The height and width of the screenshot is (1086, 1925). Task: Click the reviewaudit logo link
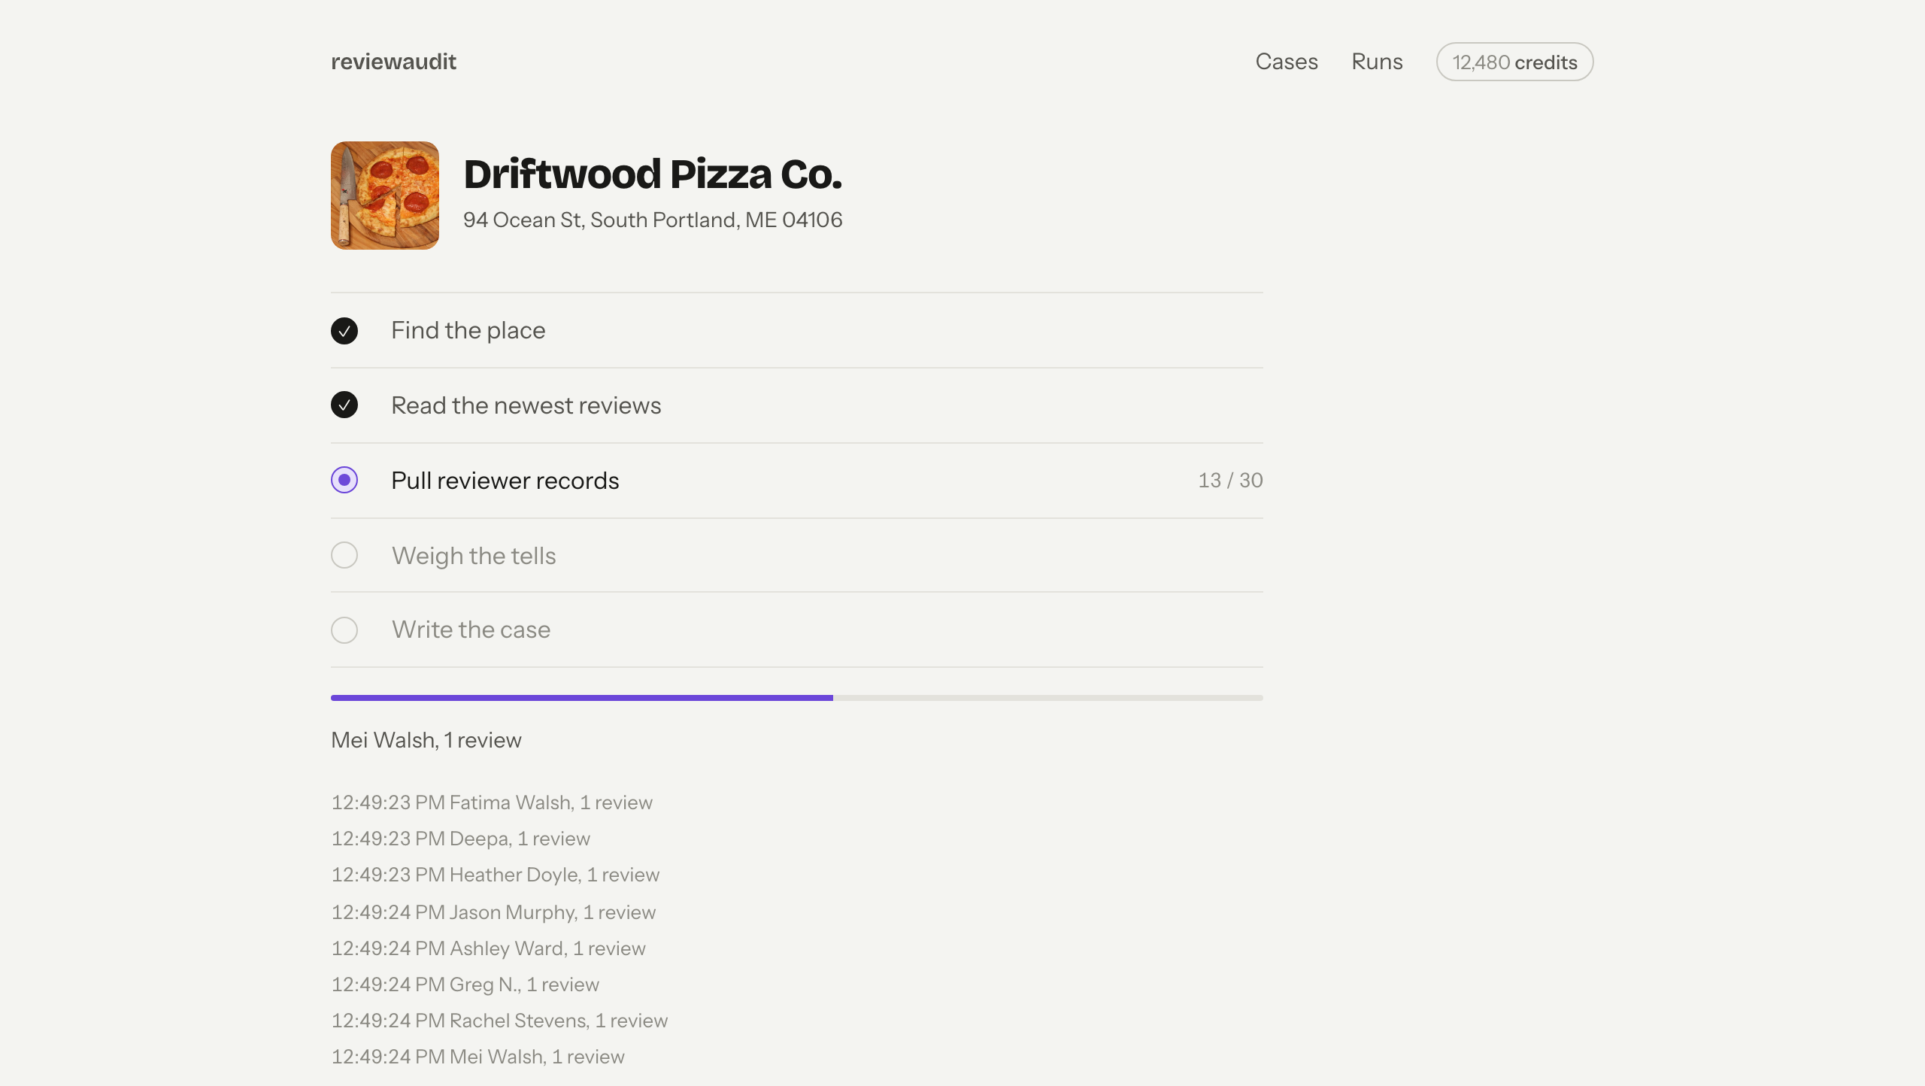(x=393, y=62)
